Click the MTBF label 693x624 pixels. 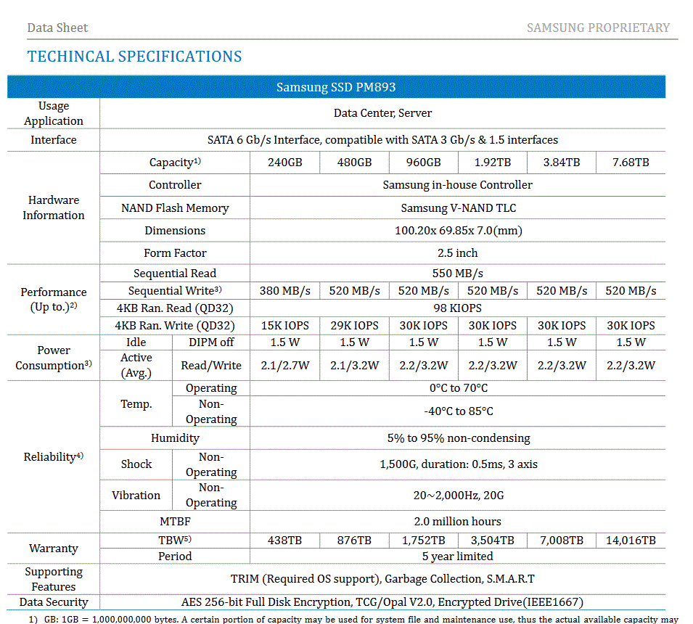[x=175, y=522]
